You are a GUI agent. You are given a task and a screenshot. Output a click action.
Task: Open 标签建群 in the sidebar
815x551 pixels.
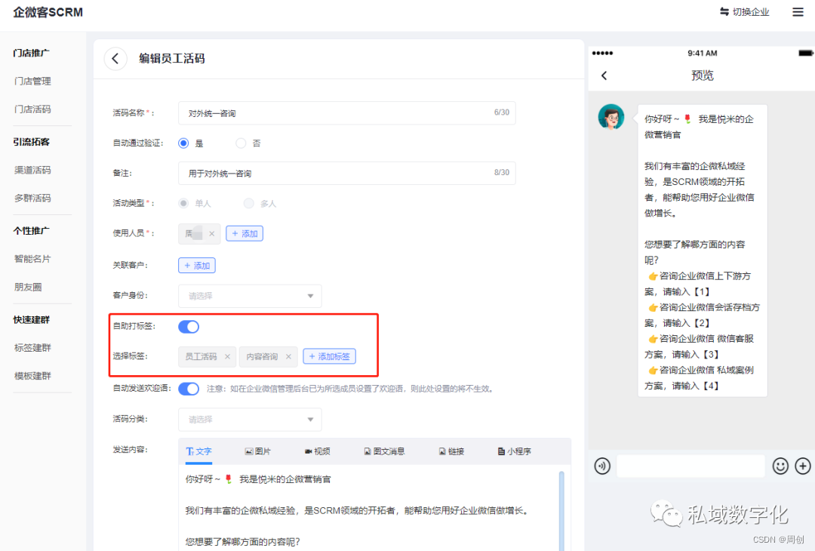click(x=32, y=348)
